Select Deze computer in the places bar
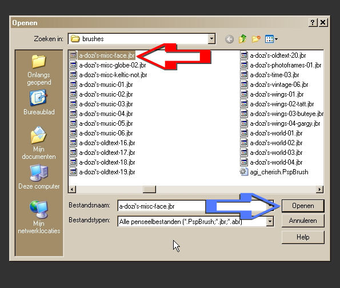The height and width of the screenshot is (288, 340). coord(39,177)
